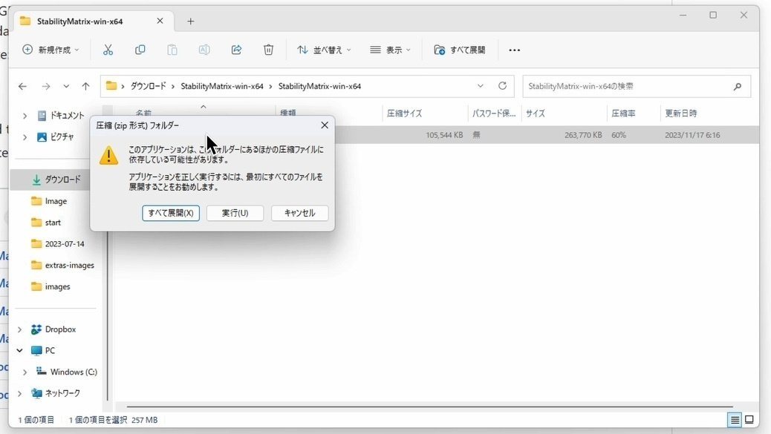Select Windows (C:) drive in sidebar

point(66,372)
